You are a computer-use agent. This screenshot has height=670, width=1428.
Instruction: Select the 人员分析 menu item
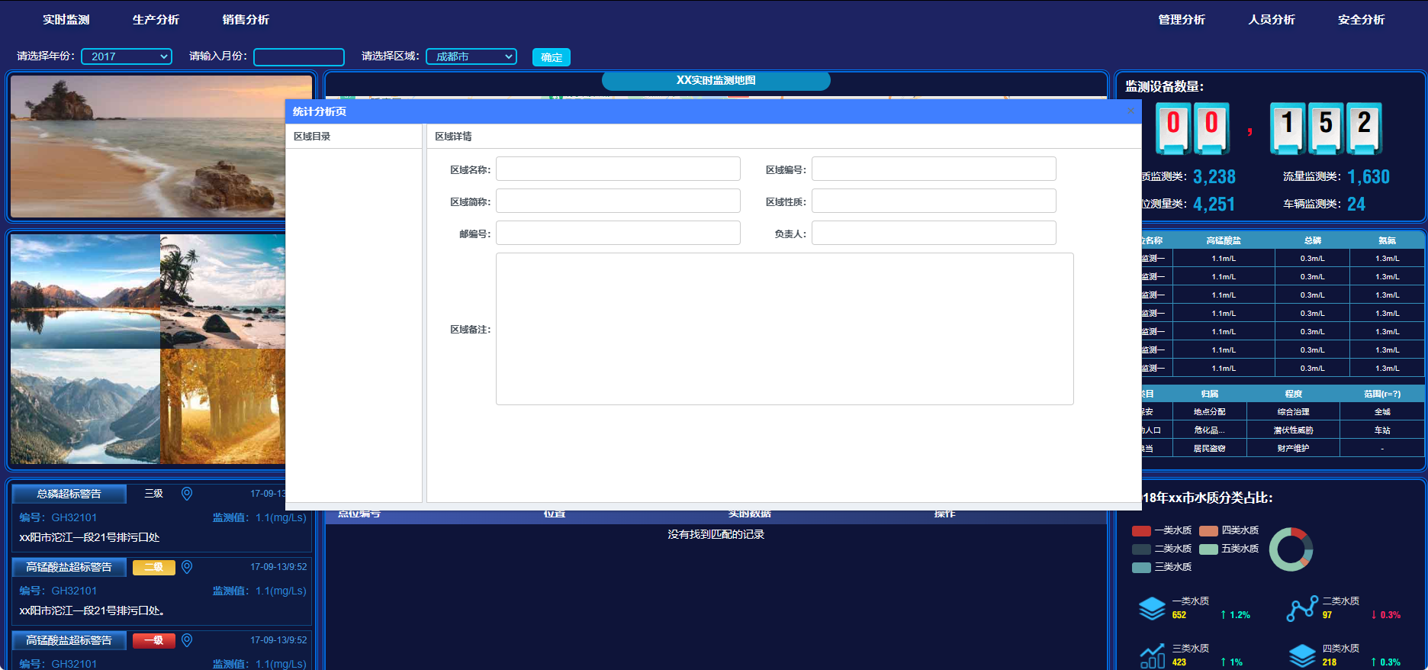pyautogui.click(x=1272, y=20)
